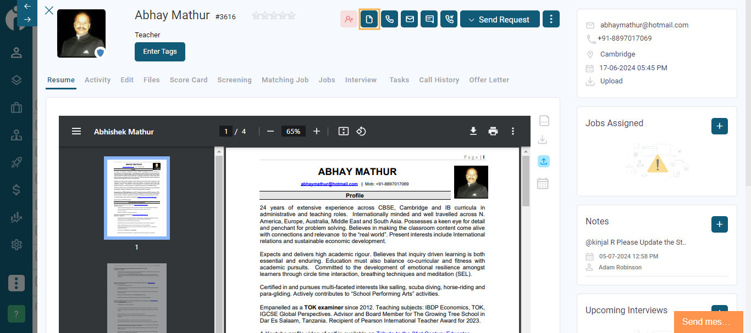Add a new note in Notes

tap(720, 224)
